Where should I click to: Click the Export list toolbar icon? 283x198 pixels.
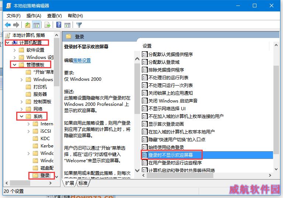tap(48, 25)
